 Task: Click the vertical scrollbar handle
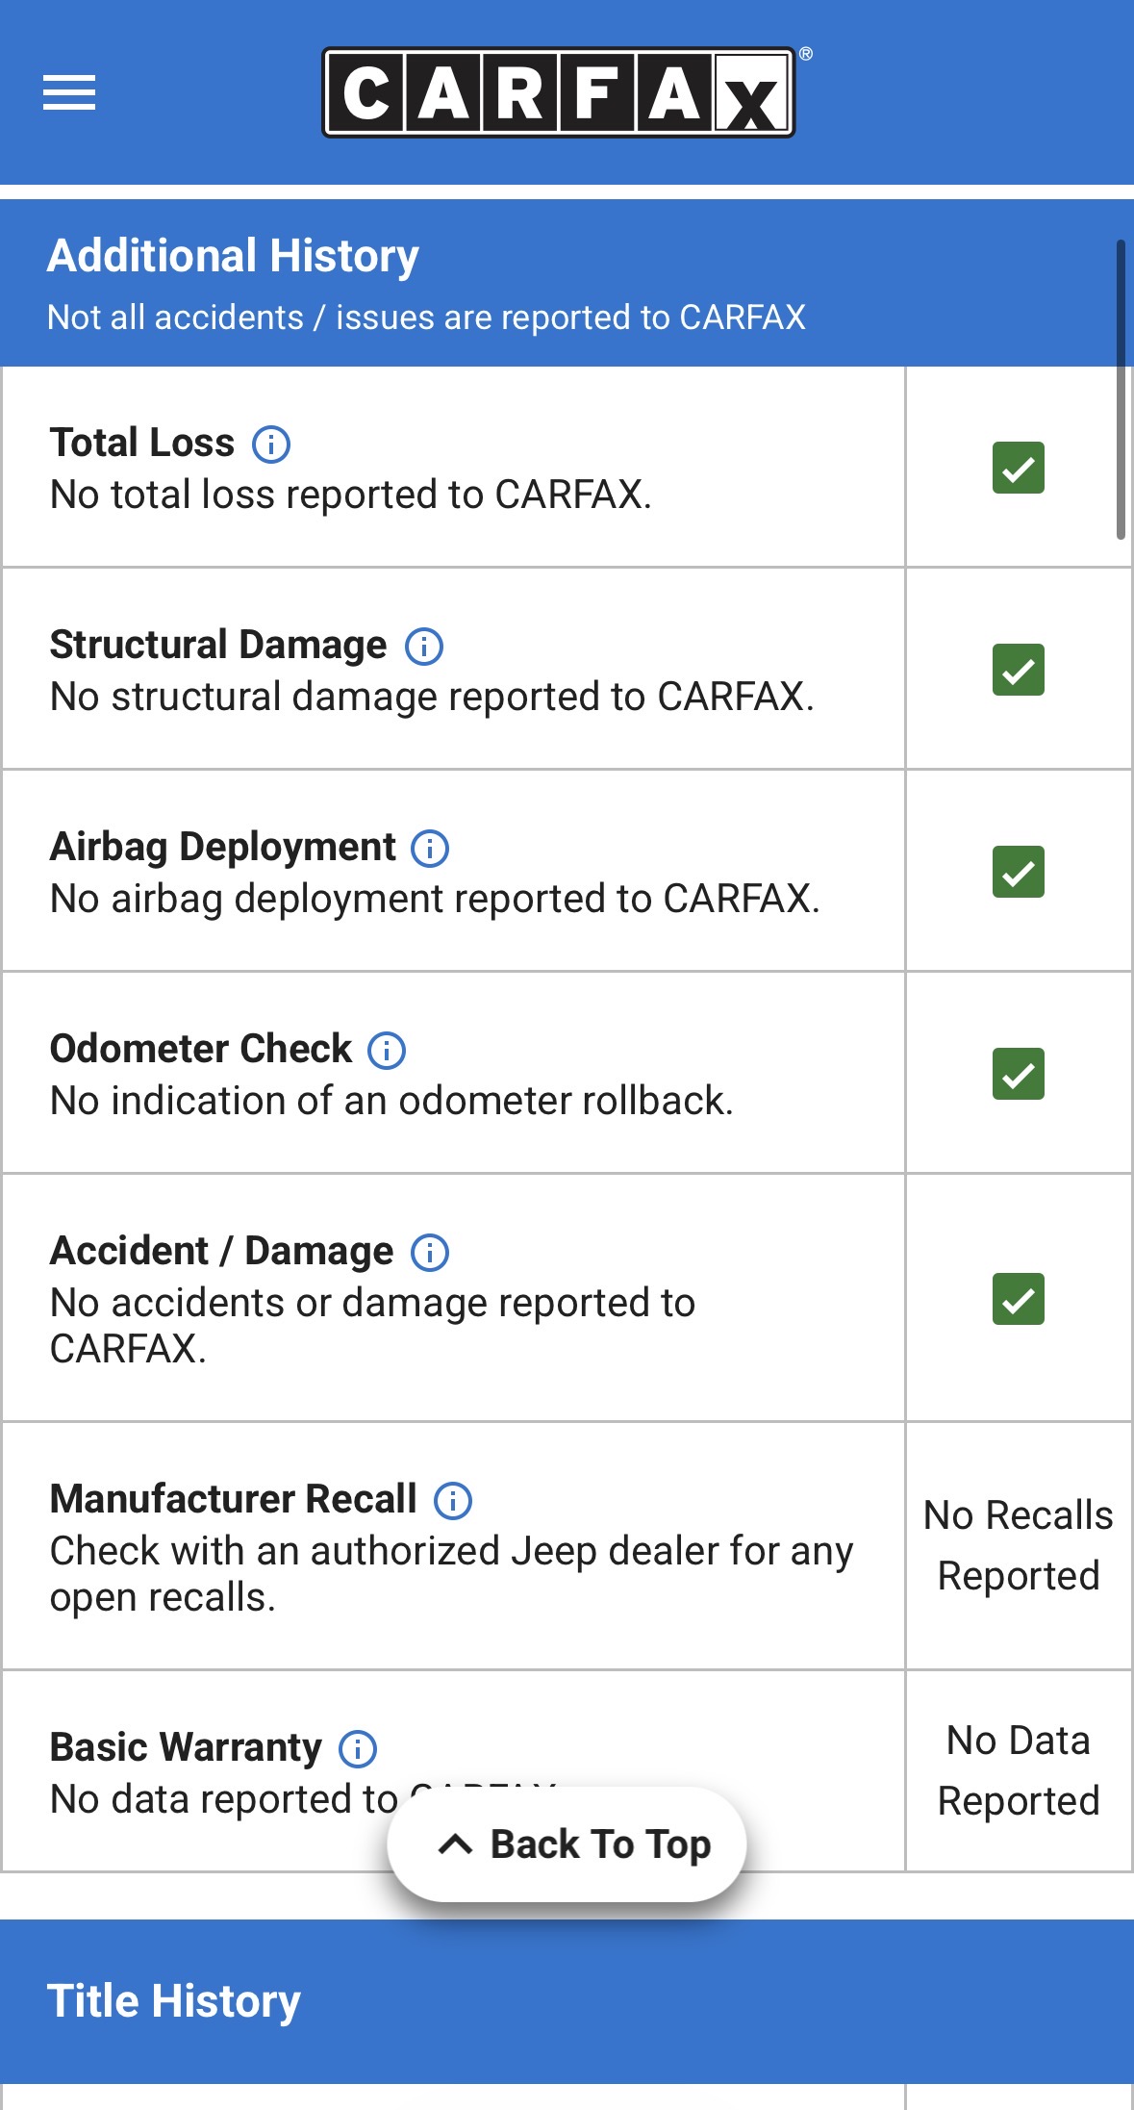[x=1121, y=390]
